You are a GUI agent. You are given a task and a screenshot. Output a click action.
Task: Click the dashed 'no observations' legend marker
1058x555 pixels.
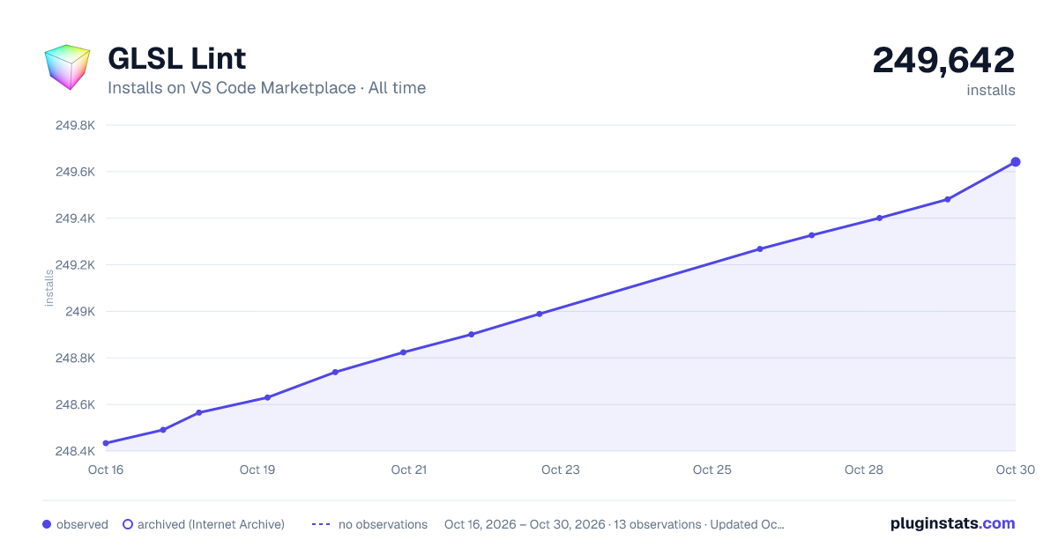point(320,524)
